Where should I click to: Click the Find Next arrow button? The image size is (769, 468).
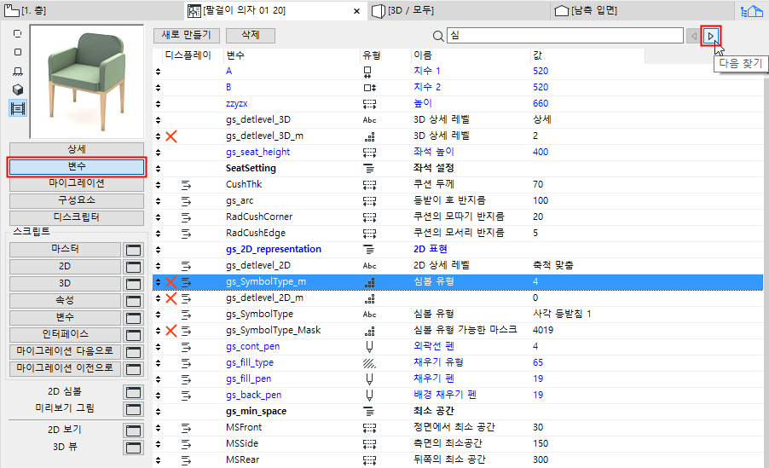(711, 36)
